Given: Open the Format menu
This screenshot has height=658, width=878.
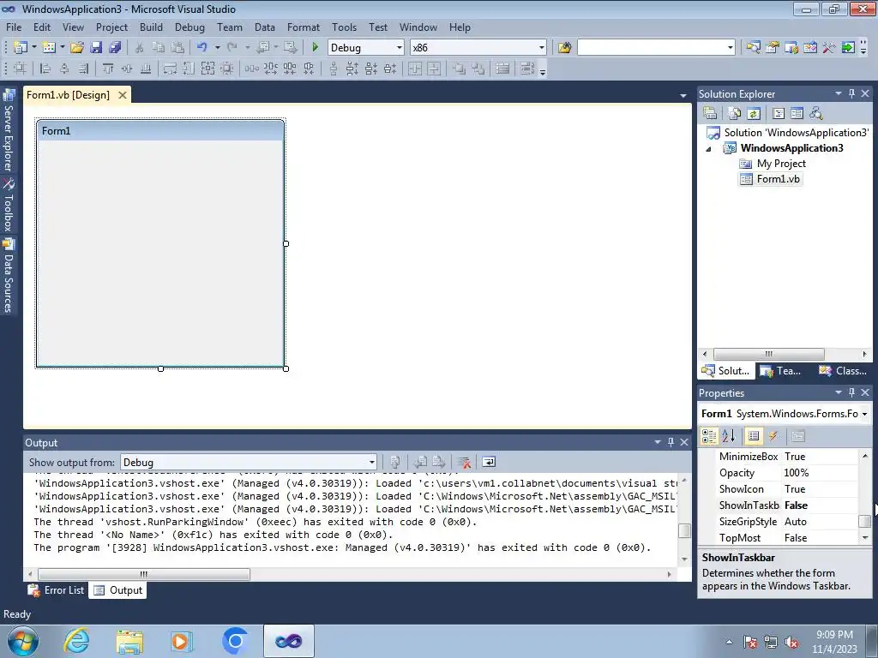Looking at the screenshot, I should tap(304, 27).
